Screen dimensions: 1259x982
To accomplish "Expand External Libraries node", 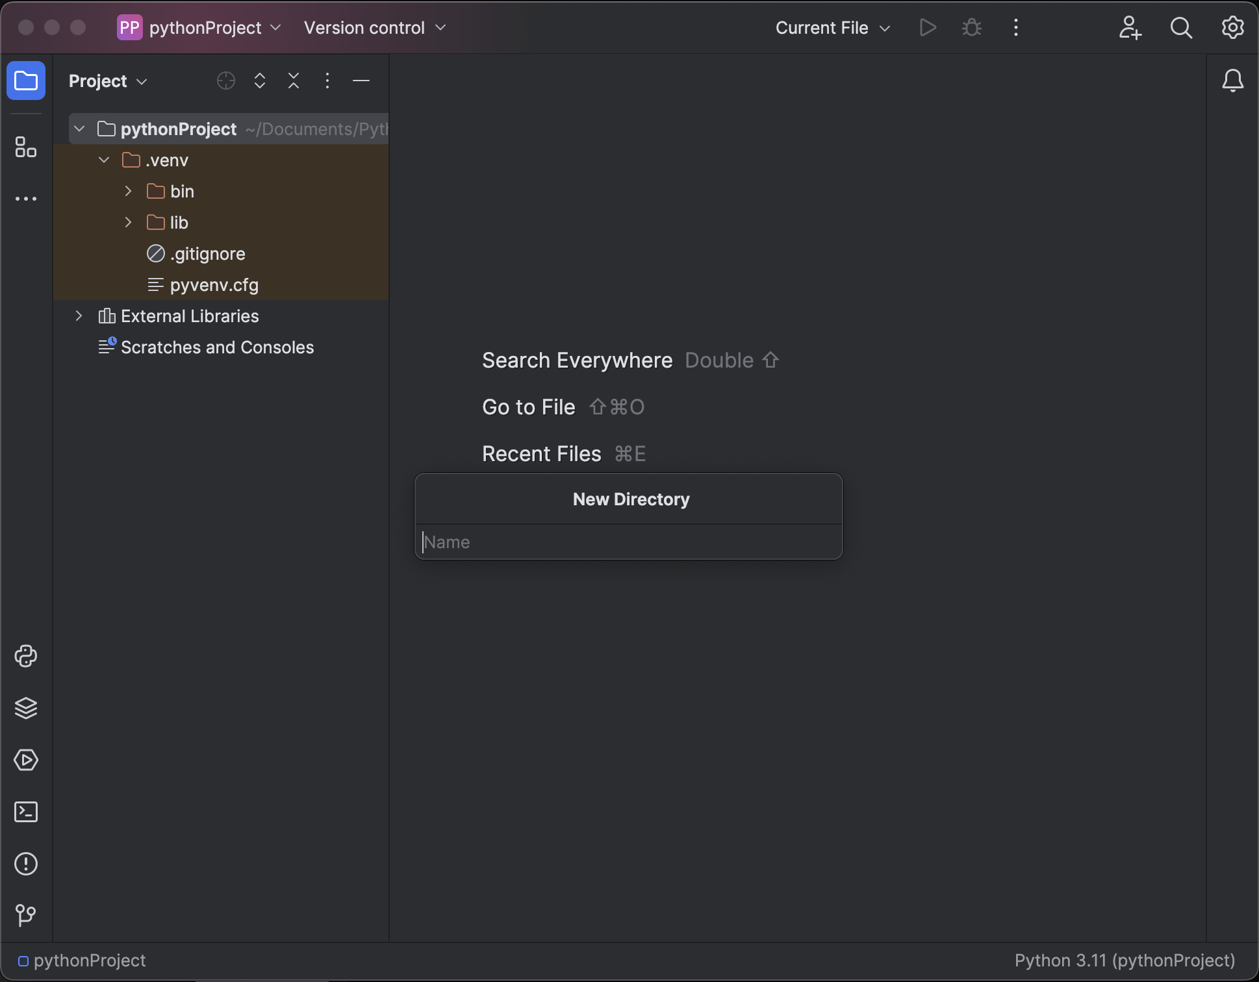I will click(79, 316).
